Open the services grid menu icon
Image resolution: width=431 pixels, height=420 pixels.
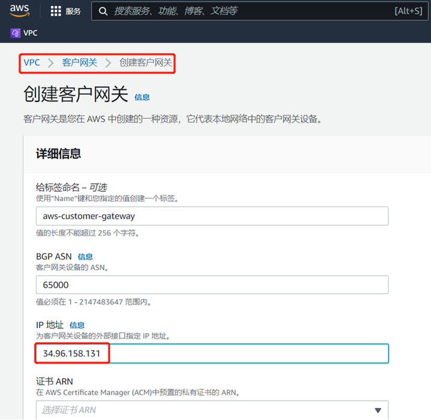point(56,11)
